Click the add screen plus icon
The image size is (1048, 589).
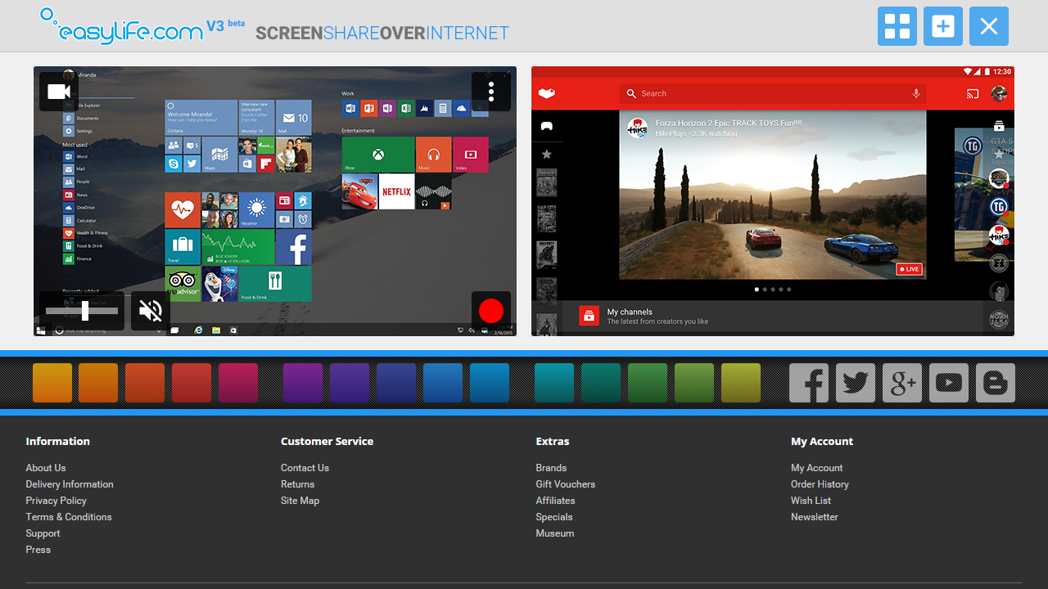[x=943, y=26]
